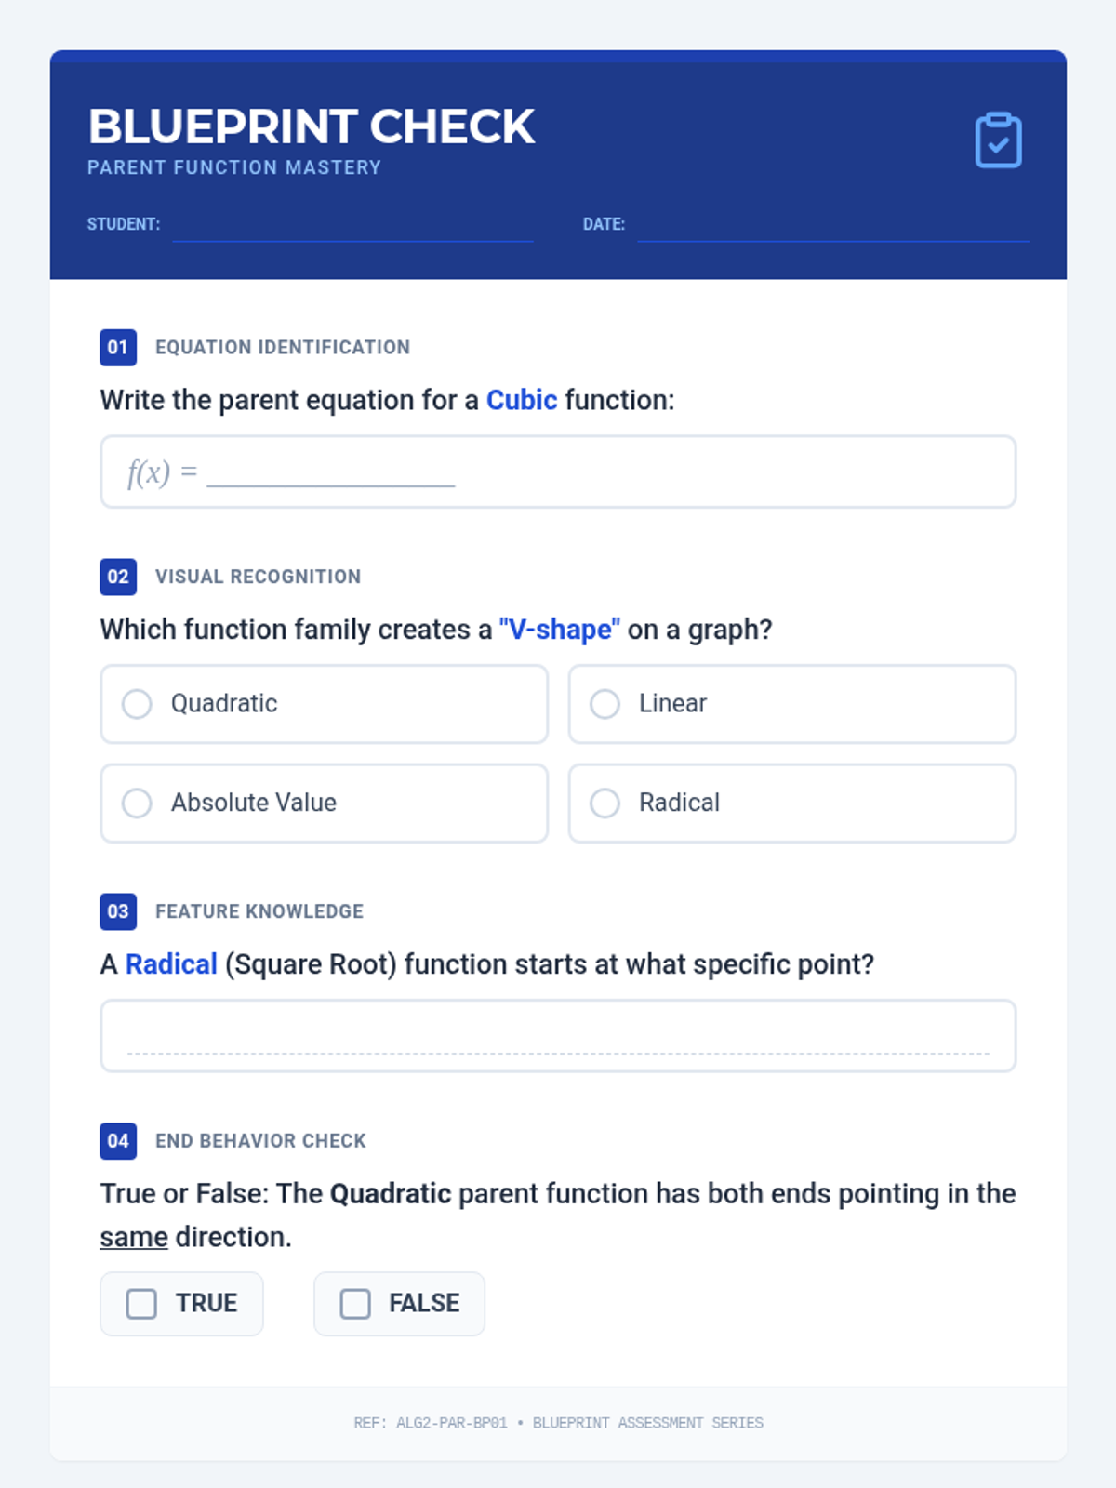Select the Quadratic radio option
This screenshot has width=1116, height=1488.
[138, 704]
